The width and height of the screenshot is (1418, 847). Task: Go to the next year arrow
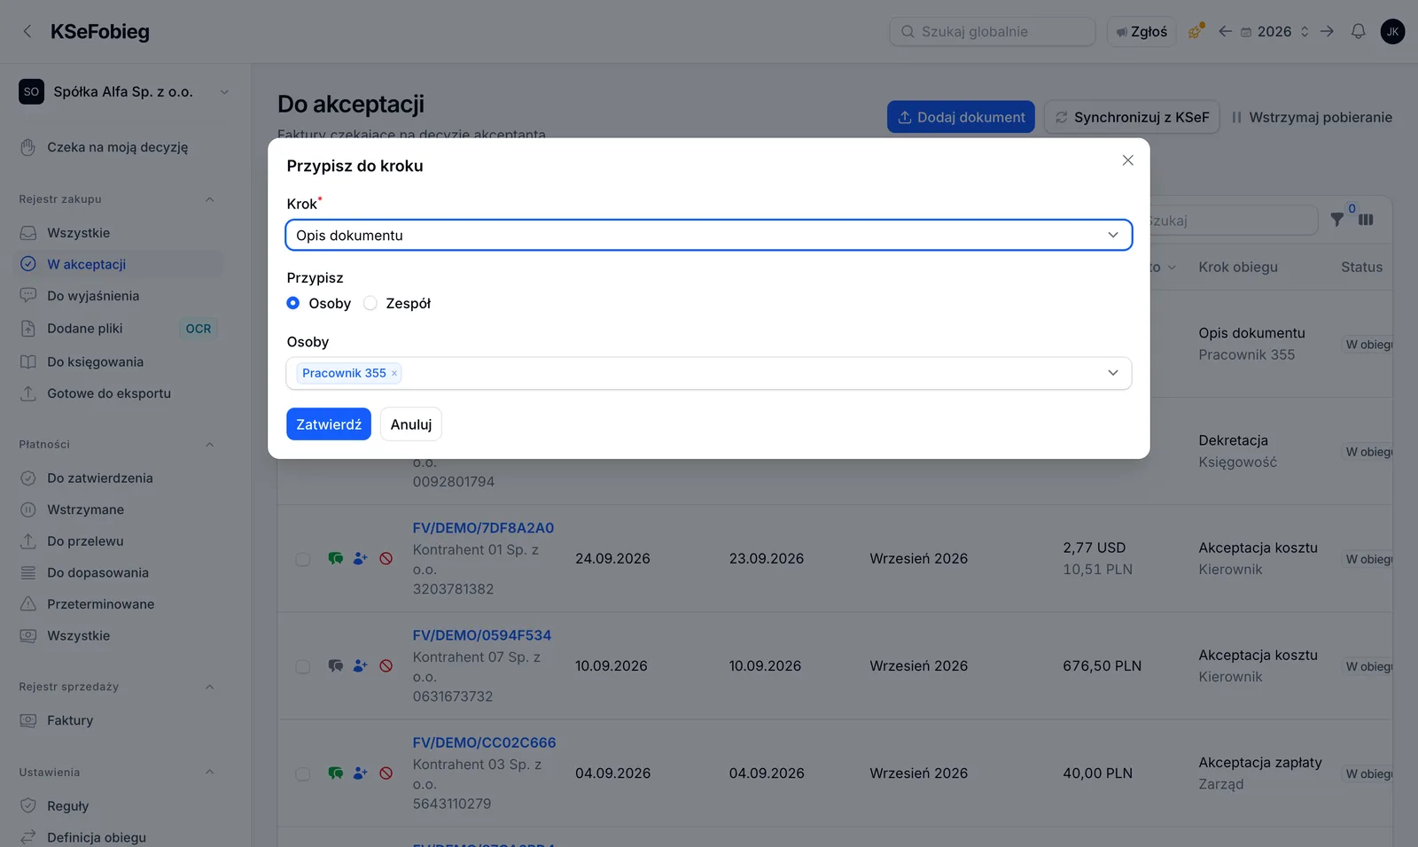1327,32
